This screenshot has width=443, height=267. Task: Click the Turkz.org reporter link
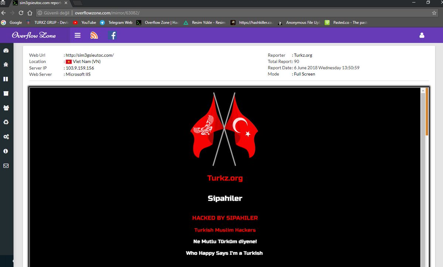[303, 55]
